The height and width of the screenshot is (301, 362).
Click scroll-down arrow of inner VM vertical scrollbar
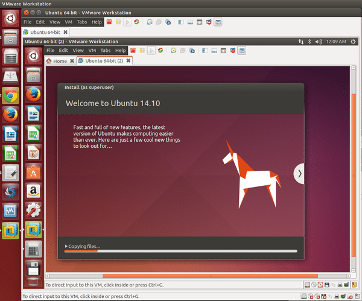354,270
